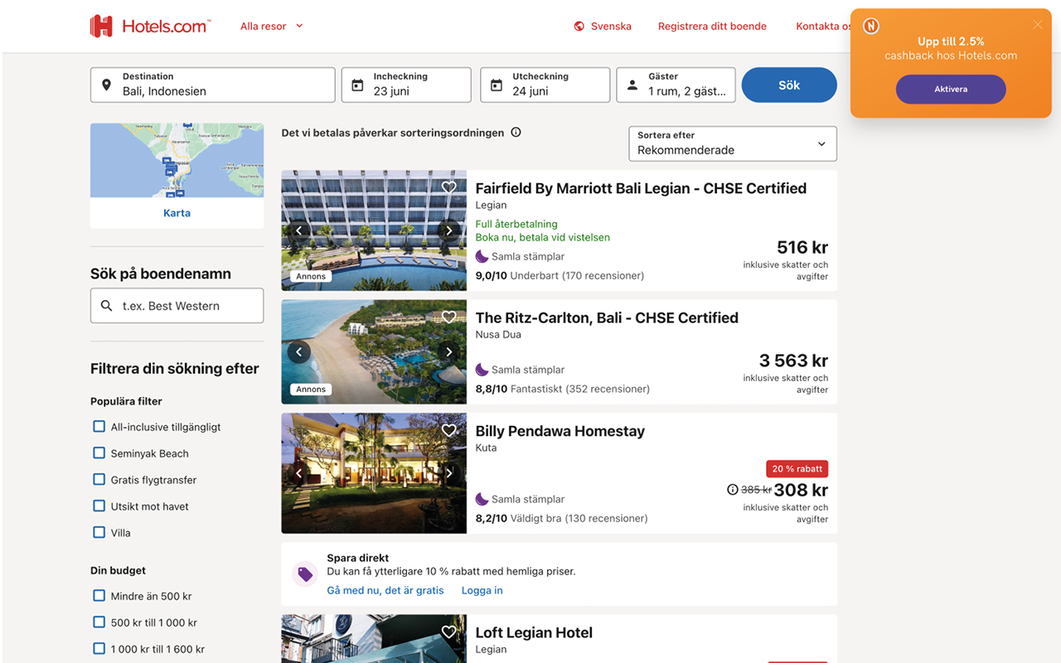1061x663 pixels.
Task: Open Svenska language menu
Action: pos(603,27)
